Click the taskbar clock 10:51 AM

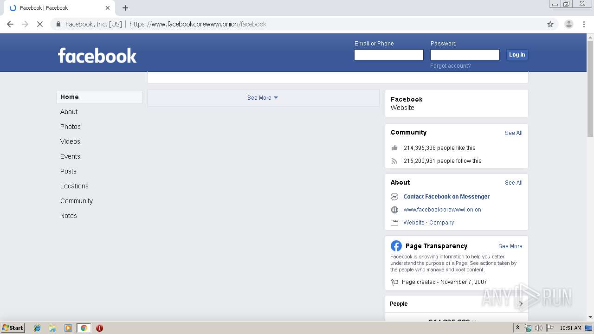coord(570,328)
